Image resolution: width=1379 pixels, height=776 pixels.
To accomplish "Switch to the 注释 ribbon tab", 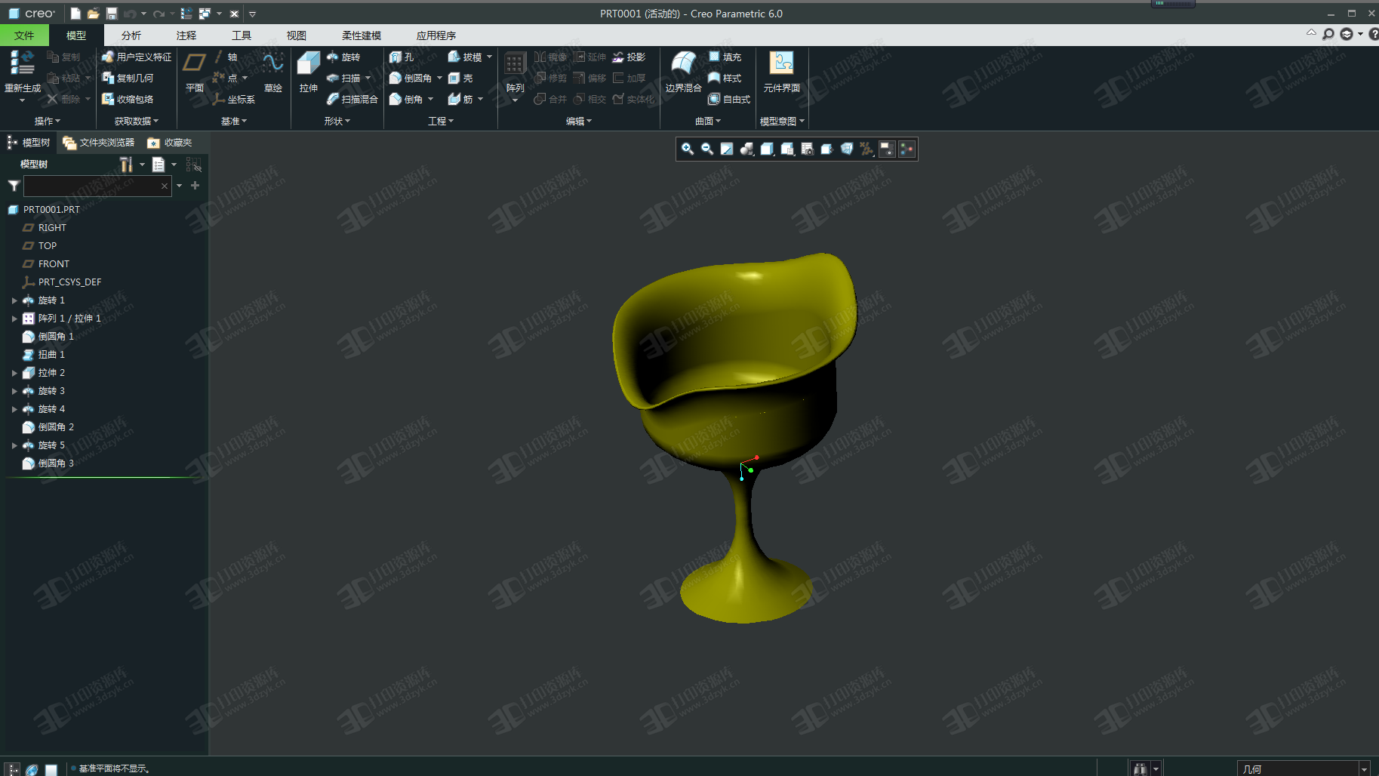I will 186,35.
